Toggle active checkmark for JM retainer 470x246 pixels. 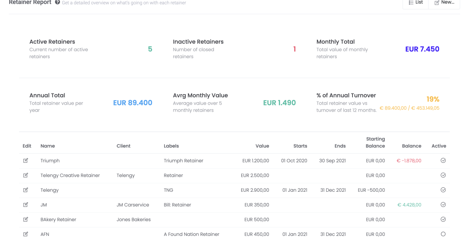443,205
